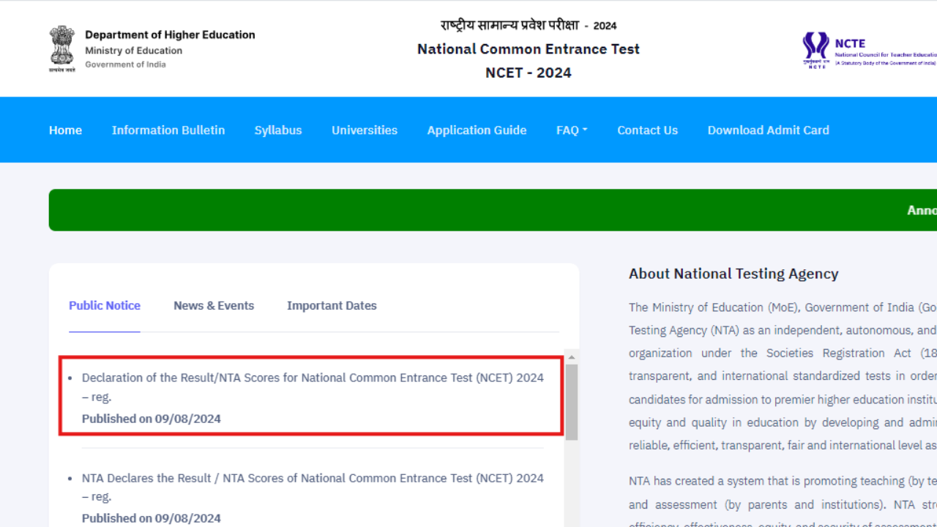Click the NCET - 2024 header title
The width and height of the screenshot is (937, 527).
point(528,72)
